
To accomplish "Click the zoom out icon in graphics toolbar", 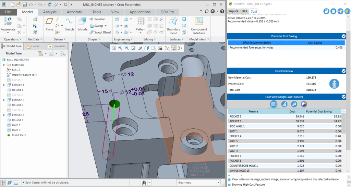I will pos(127,48).
